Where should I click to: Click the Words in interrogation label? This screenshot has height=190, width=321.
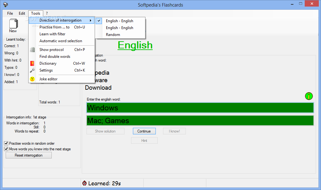point(23,123)
